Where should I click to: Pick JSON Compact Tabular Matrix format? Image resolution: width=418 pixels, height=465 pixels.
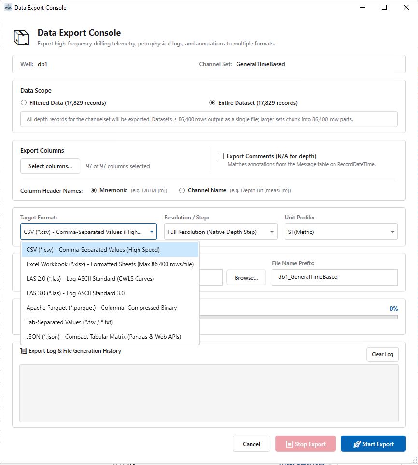pos(110,337)
